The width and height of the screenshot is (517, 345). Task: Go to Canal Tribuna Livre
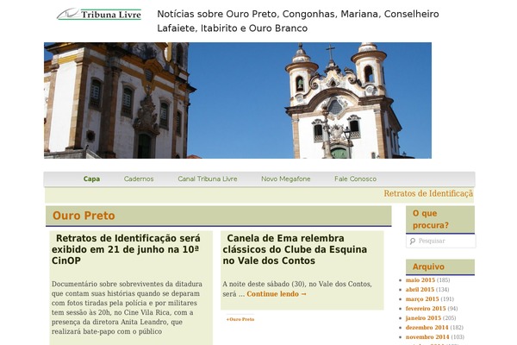pyautogui.click(x=208, y=179)
